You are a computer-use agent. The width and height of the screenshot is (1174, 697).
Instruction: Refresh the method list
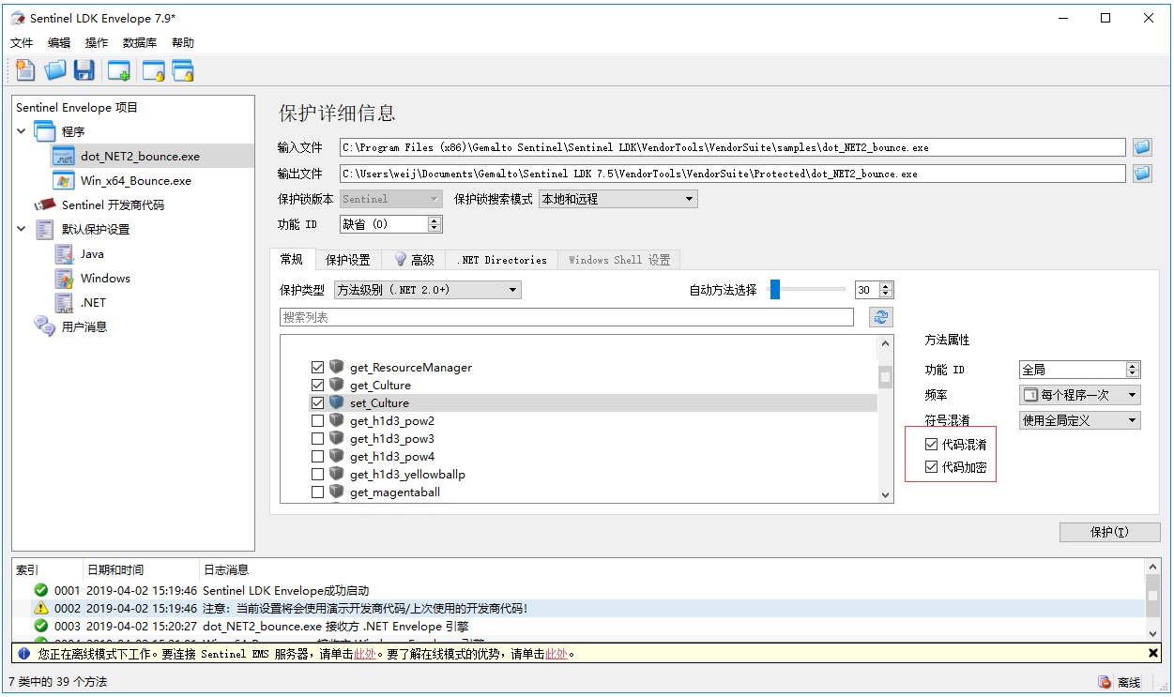point(880,317)
